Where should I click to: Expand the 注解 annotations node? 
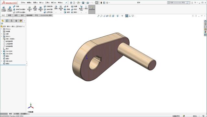pyautogui.click(x=2, y=34)
